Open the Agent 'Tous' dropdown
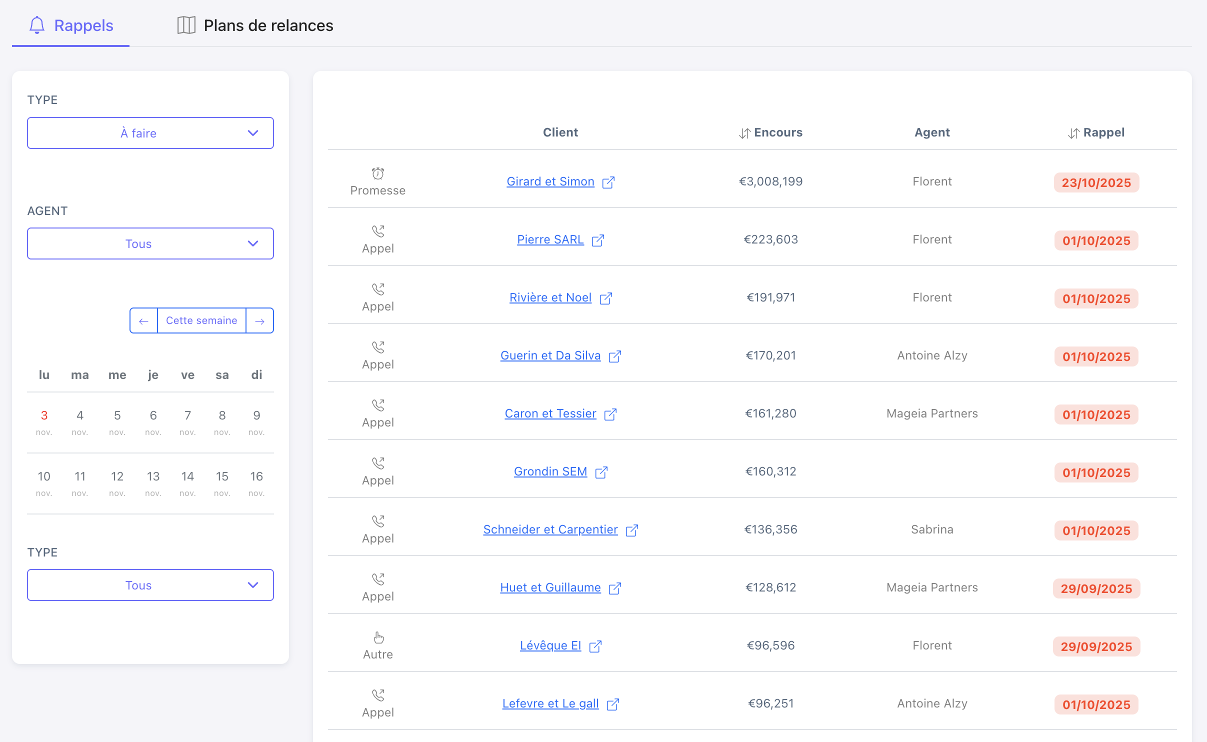 150,243
